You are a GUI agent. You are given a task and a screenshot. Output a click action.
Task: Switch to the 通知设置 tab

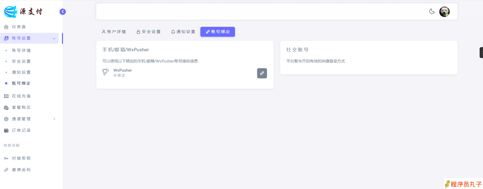(183, 32)
